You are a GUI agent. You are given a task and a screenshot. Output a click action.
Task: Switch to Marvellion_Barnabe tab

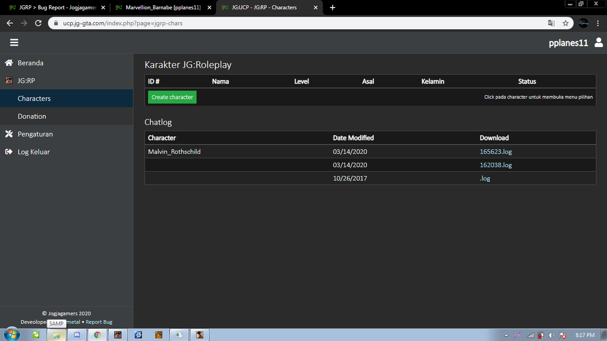pos(162,8)
